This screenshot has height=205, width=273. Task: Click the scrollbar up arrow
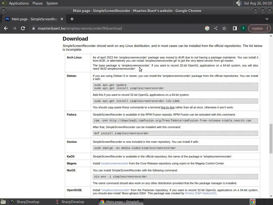click(271, 36)
